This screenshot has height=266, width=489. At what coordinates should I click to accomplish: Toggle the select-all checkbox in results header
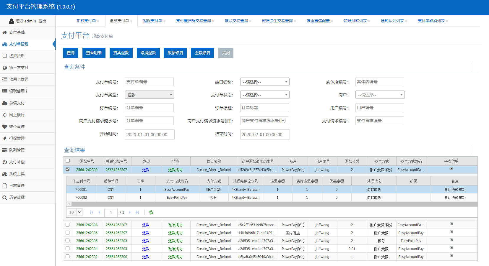point(68,161)
